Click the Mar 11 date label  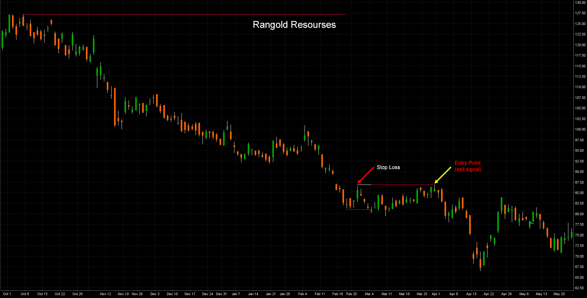click(387, 294)
